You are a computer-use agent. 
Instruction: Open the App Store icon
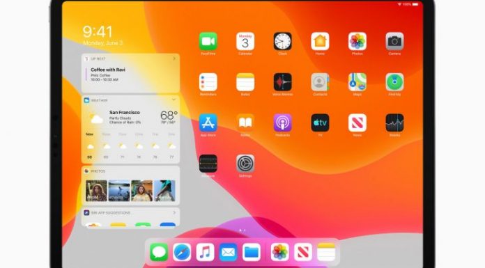208,123
